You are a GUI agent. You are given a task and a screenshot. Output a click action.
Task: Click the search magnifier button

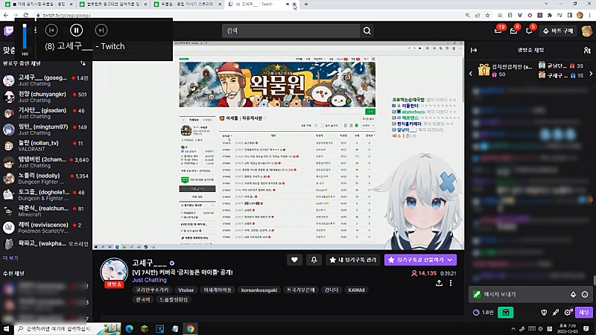(x=367, y=31)
